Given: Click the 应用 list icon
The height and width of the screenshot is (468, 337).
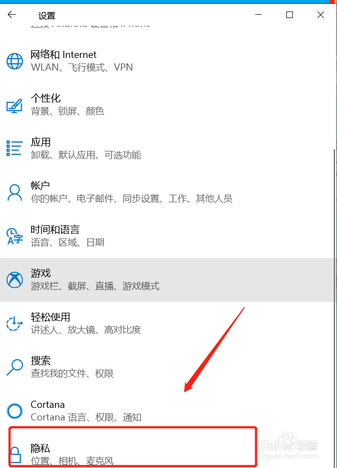Looking at the screenshot, I should tap(15, 148).
